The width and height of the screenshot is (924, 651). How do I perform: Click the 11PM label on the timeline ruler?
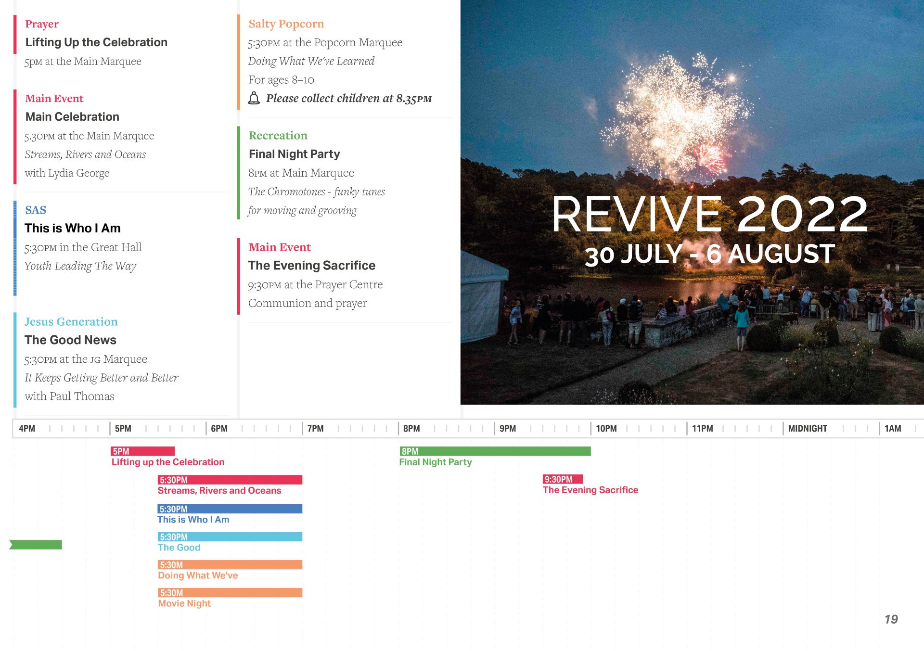[x=703, y=428]
